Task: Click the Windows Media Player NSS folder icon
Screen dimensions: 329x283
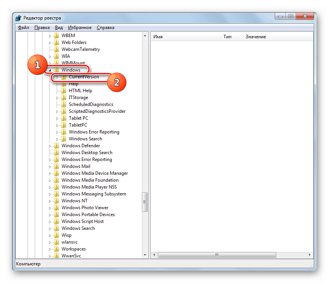Action: 57,187
